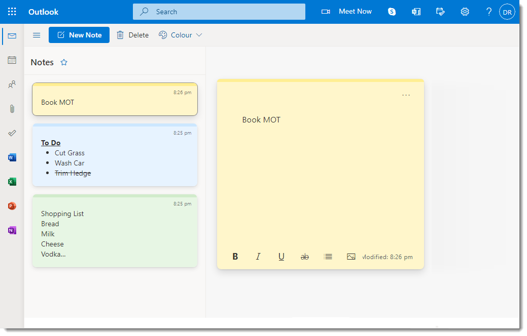The image size is (527, 336).
Task: Toggle the navigation pane with the hamburger icon
Action: coord(36,35)
